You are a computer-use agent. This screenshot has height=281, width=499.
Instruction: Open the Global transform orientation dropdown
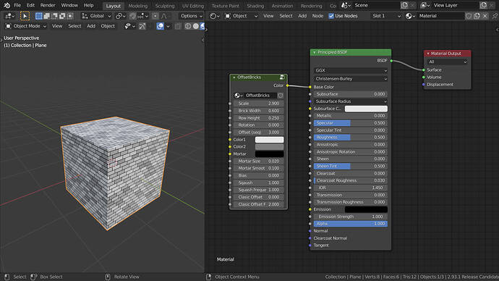coord(96,16)
